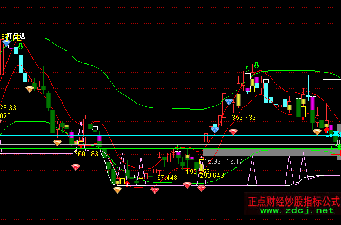This screenshot has width=341, height=225.
Task: Click the orange diamond at far right
Action: [317, 132]
